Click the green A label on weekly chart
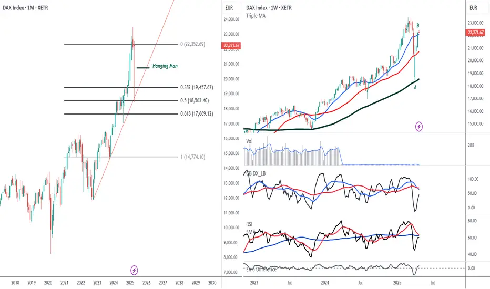The width and height of the screenshot is (490, 289). click(415, 87)
